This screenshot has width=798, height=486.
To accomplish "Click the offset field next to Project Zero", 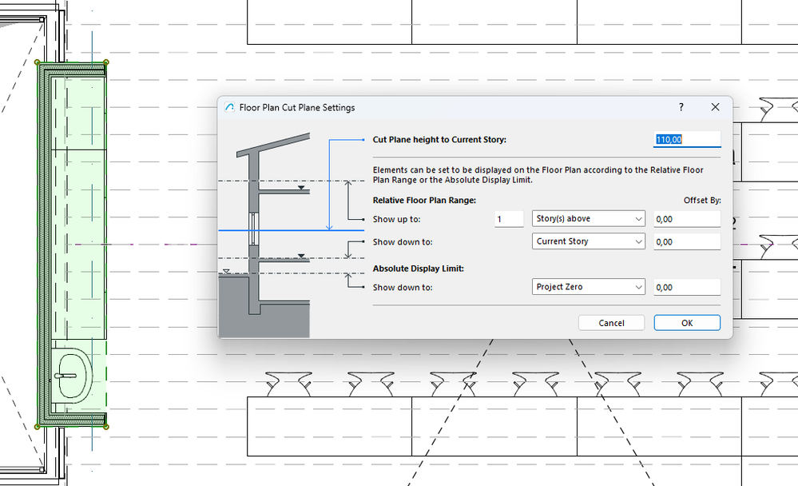I will [x=687, y=287].
